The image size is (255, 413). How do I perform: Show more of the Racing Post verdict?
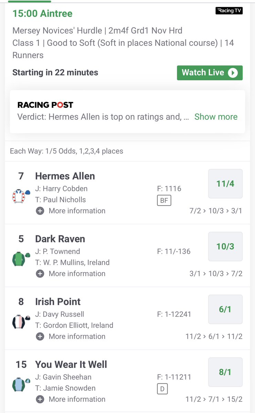click(216, 117)
